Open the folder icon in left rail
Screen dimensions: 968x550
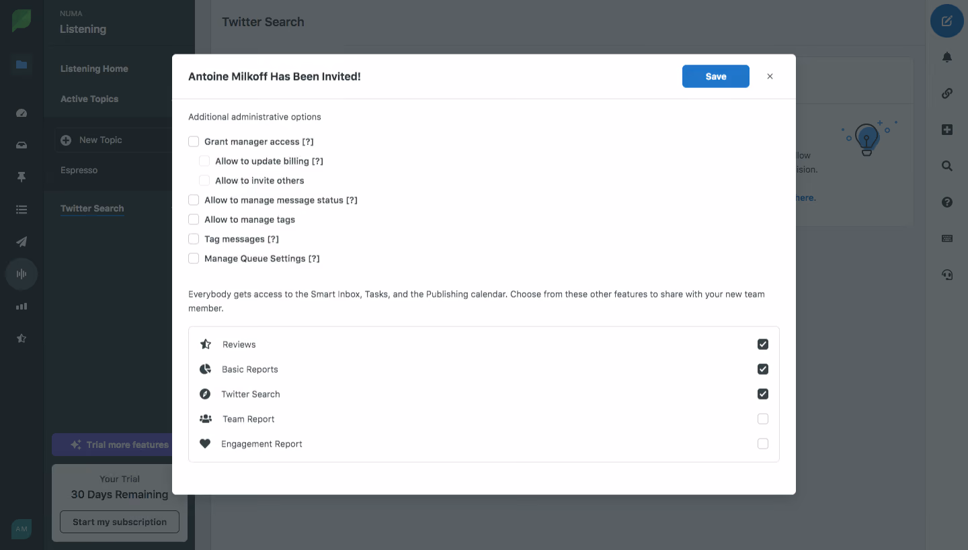pyautogui.click(x=22, y=64)
